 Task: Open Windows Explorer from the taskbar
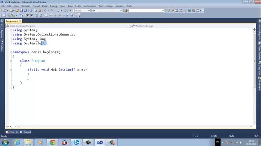click(28, 142)
